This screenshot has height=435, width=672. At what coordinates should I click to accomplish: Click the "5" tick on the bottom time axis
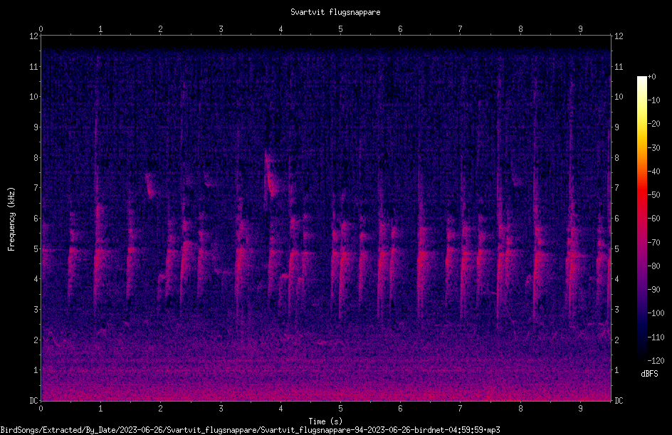(340, 409)
